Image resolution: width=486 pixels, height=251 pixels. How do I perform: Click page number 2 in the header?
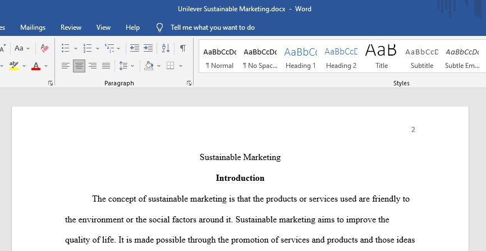[413, 130]
